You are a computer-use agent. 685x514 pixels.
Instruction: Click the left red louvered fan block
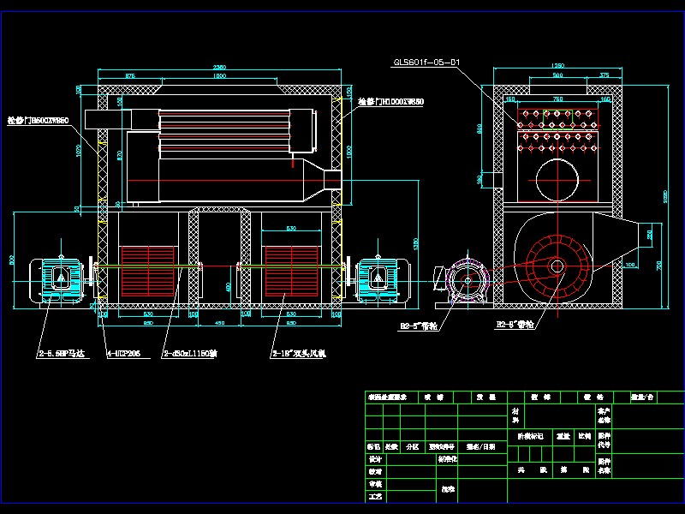(x=147, y=268)
